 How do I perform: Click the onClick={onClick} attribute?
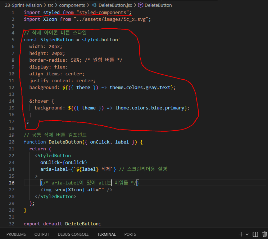pyautogui.click(x=64, y=163)
